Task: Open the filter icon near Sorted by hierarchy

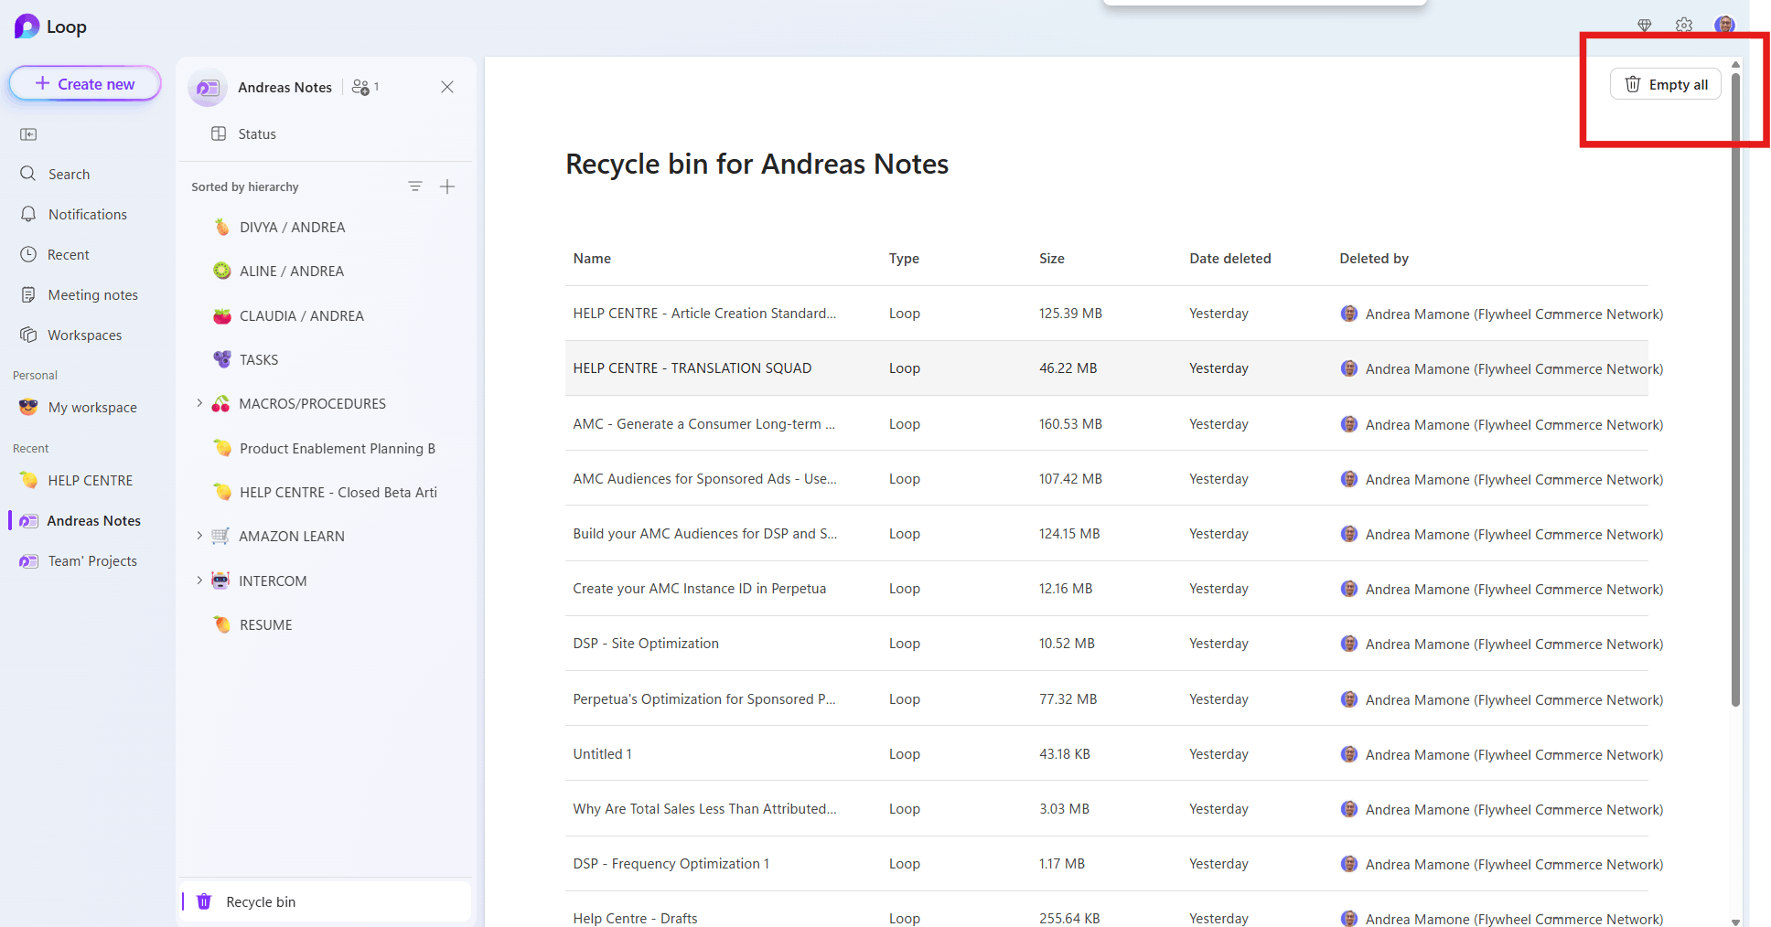Action: click(x=416, y=186)
